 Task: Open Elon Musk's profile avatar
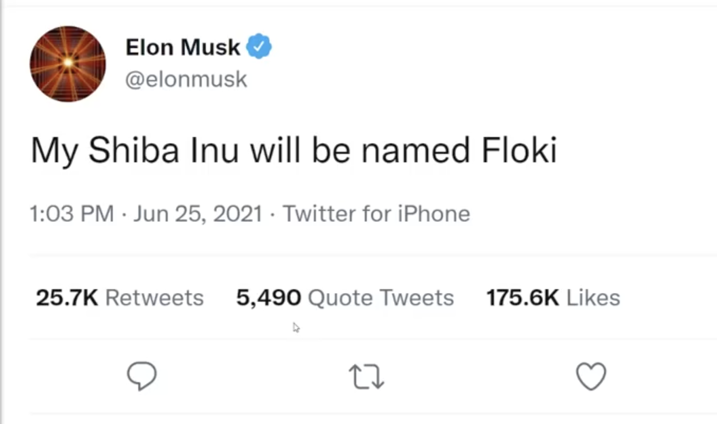click(68, 64)
